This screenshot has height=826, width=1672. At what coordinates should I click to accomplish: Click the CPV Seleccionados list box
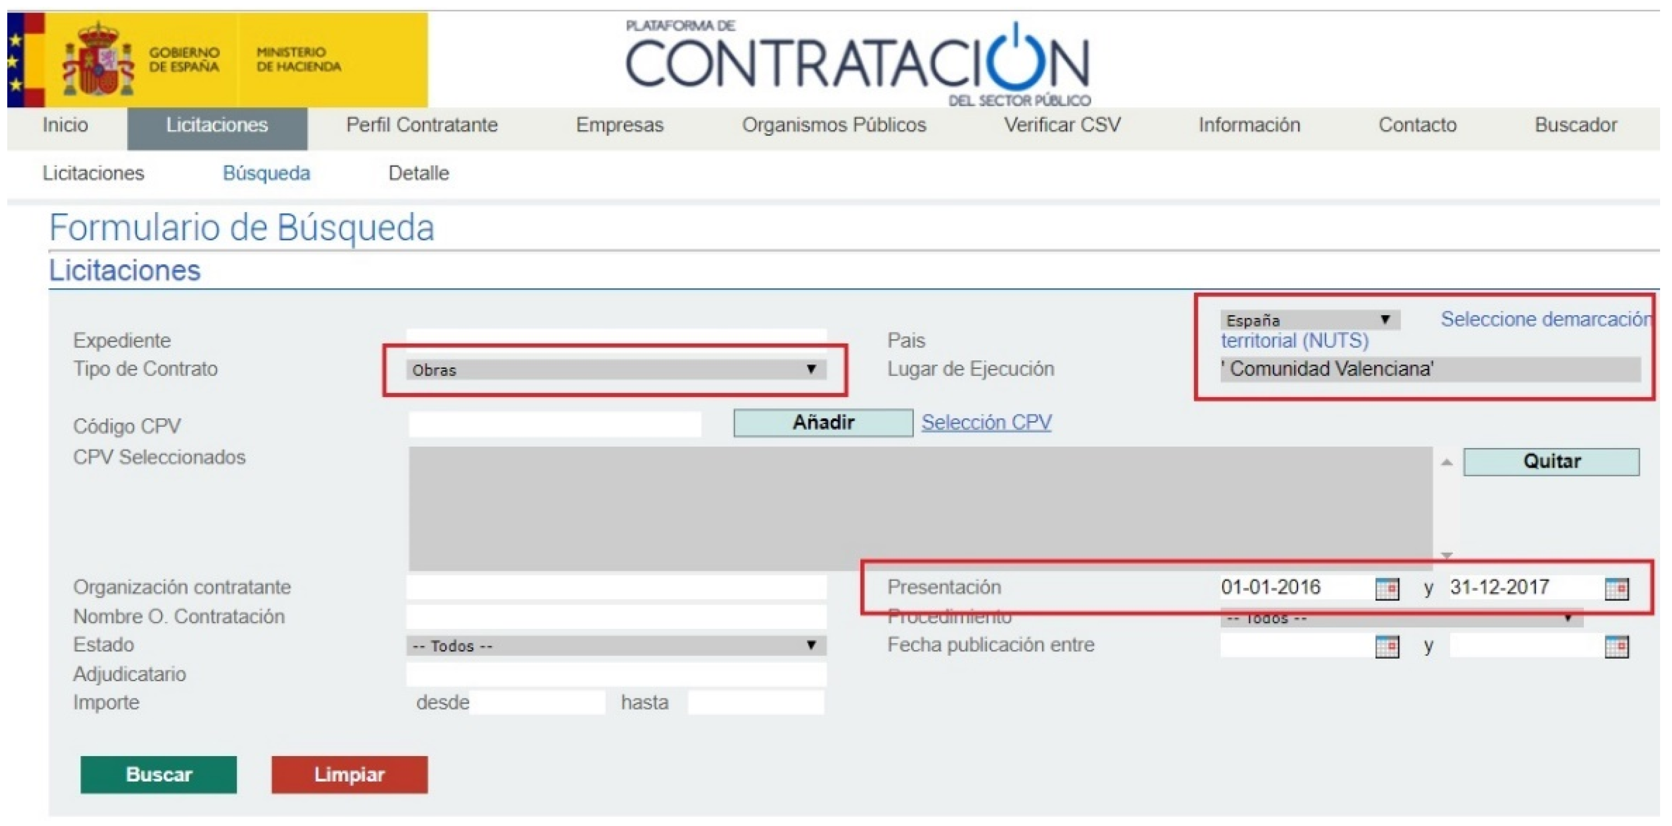(x=921, y=508)
